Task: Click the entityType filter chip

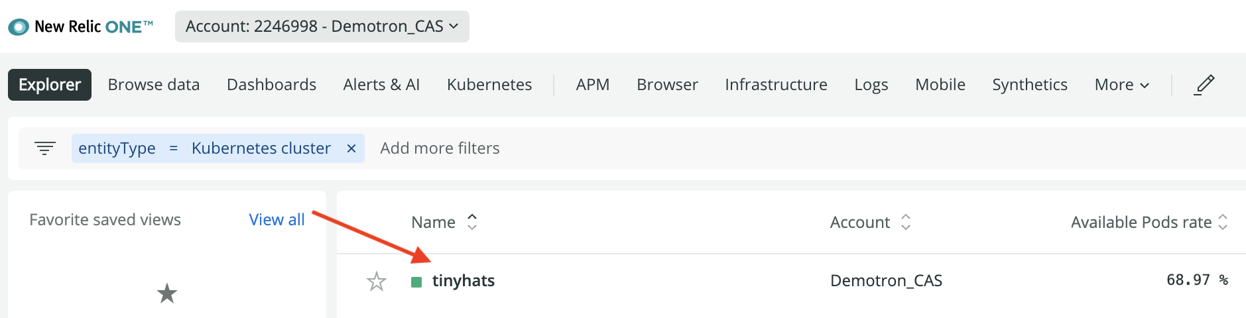Action: [206, 148]
